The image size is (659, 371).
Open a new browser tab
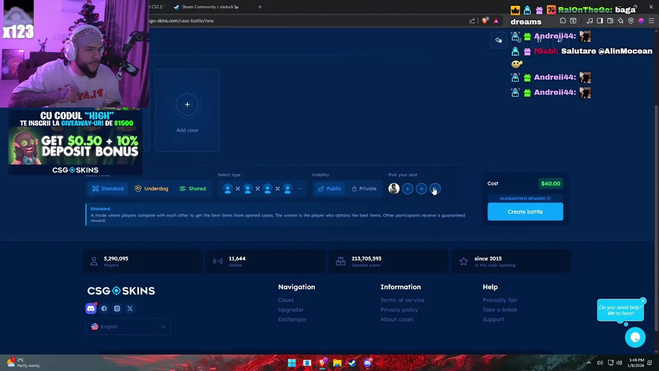260,7
